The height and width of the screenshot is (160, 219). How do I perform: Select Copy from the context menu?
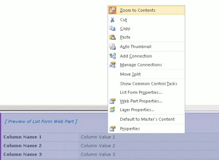[x=146, y=28]
